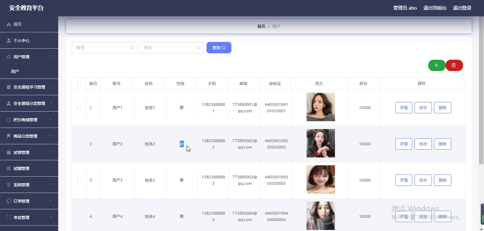This screenshot has width=484, height=231.
Task: Check the checkbox for row 用户2
Action: pos(79,144)
